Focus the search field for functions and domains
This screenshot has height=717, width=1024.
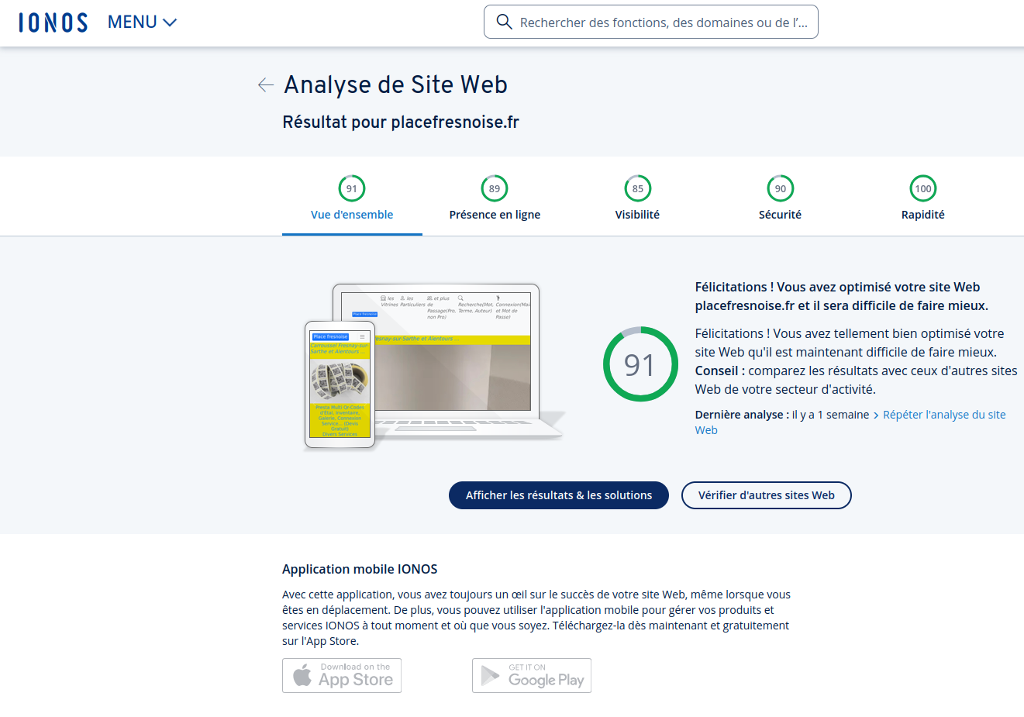pos(651,22)
